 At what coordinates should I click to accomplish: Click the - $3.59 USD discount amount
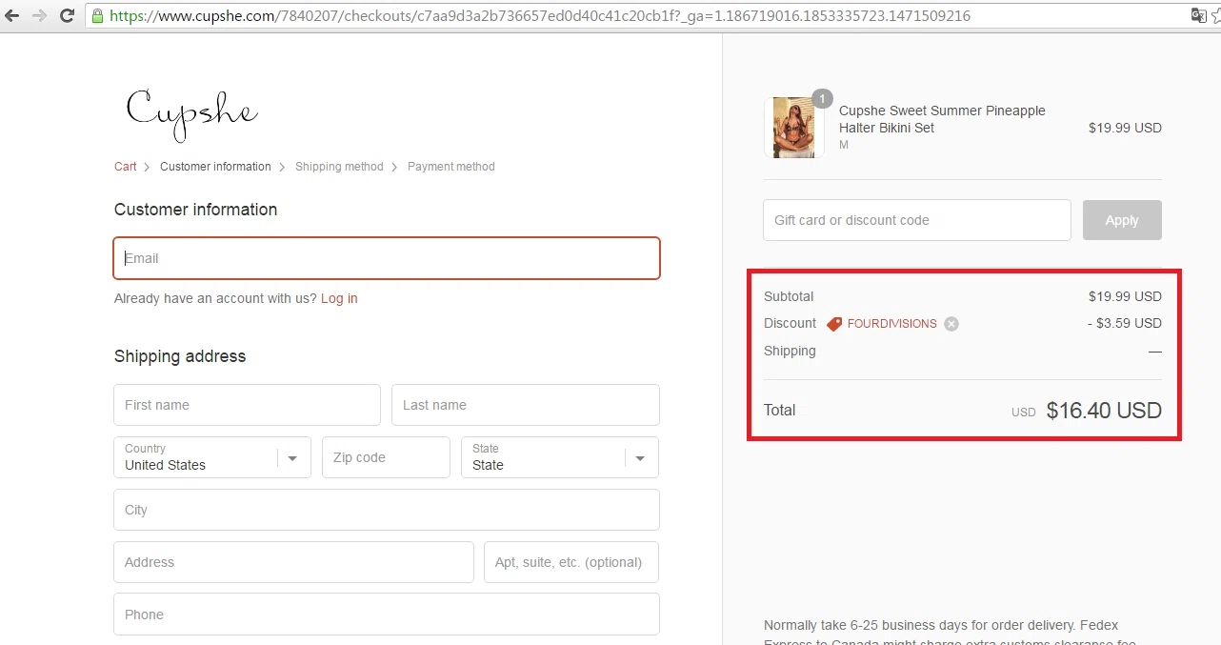[1125, 323]
